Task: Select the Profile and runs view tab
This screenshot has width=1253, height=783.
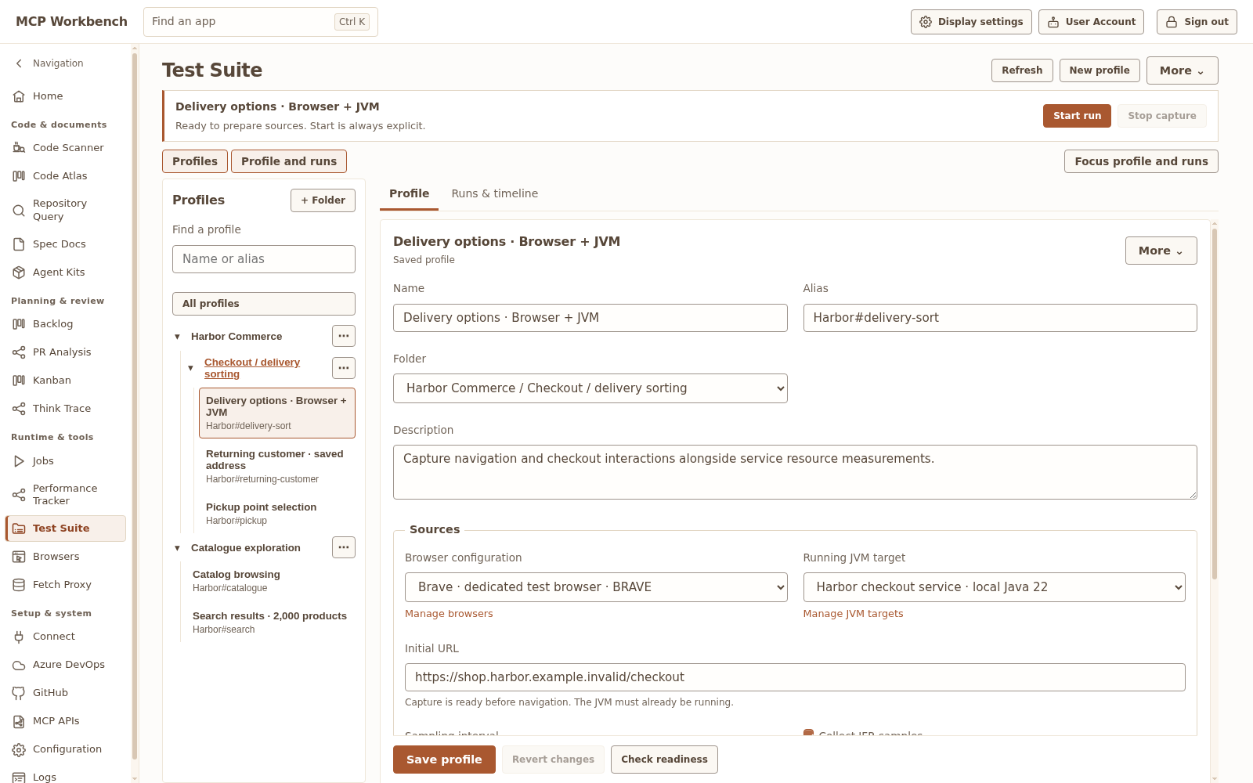Action: [x=289, y=161]
